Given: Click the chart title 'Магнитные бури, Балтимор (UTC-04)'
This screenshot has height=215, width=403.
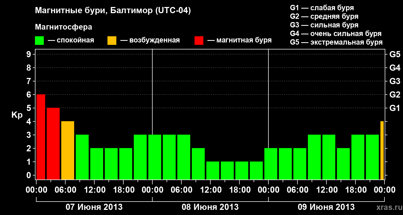Looking at the screenshot, I should click(113, 11).
